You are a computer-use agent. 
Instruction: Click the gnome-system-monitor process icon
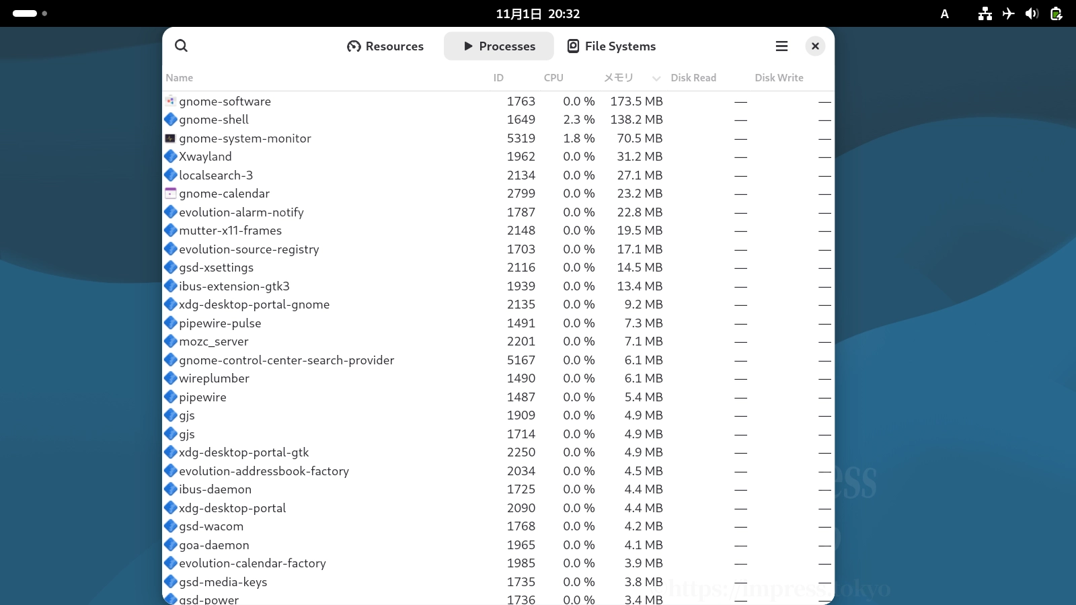[x=171, y=138]
